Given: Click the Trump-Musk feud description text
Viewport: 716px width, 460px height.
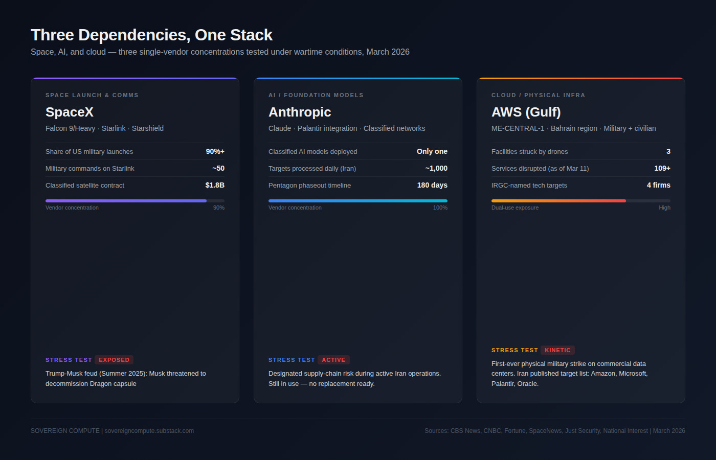Looking at the screenshot, I should click(x=126, y=379).
